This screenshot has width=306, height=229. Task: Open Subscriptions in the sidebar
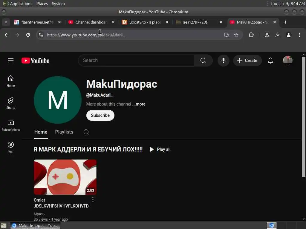(x=11, y=126)
